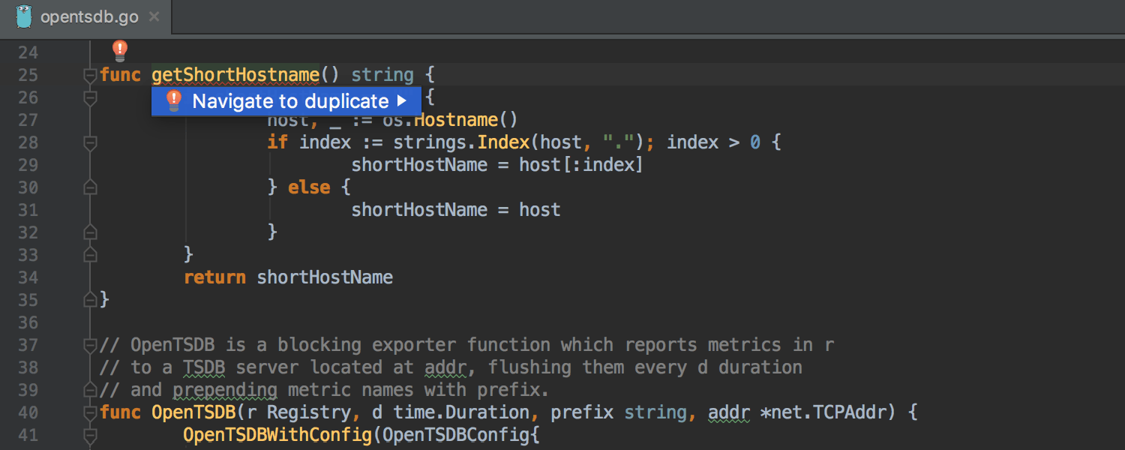Click line number 34 in the gutter

coord(28,277)
